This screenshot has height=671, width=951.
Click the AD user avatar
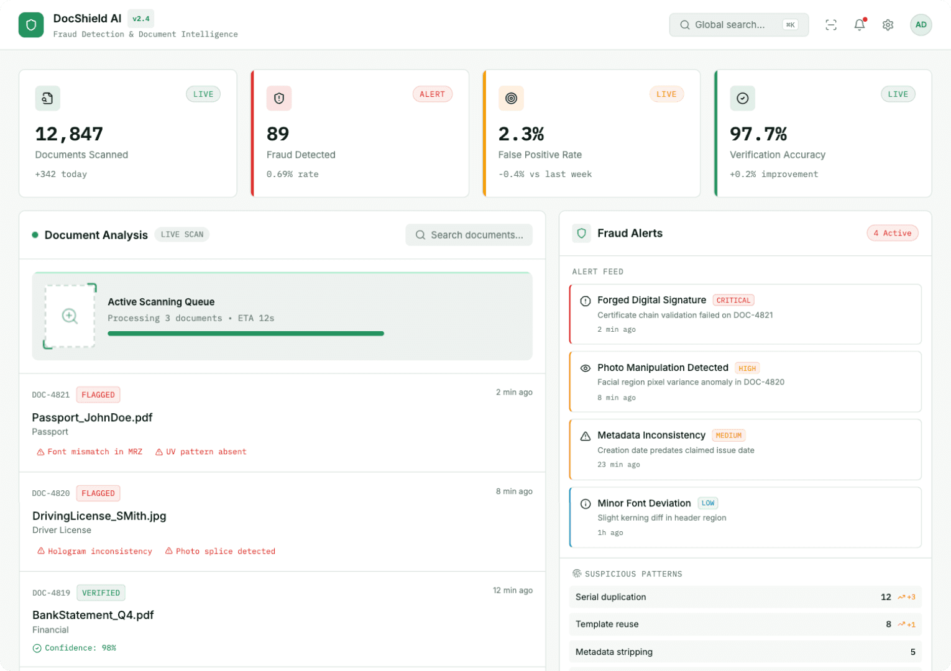[921, 25]
